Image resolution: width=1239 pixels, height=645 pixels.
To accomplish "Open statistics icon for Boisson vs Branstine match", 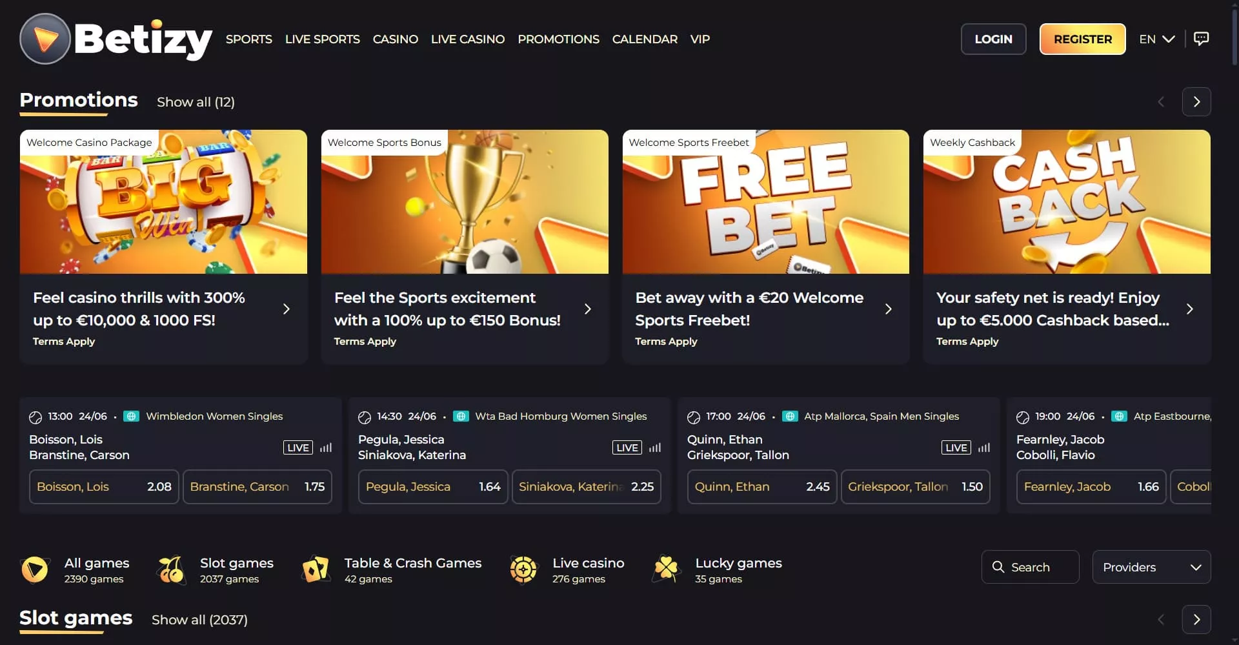I will point(326,447).
